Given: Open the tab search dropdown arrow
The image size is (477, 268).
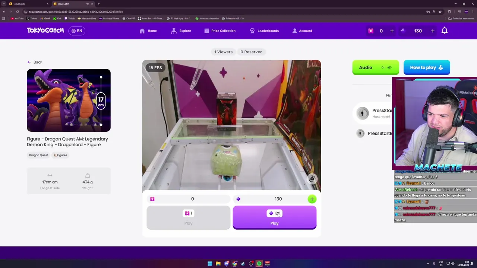Looking at the screenshot, I should click(4, 4).
